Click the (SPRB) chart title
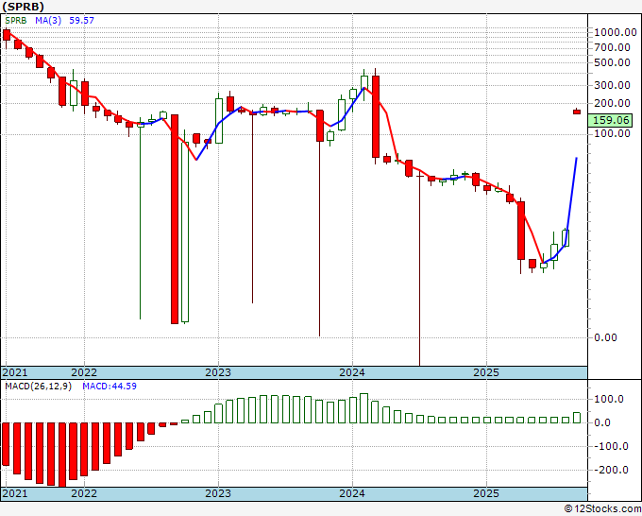The width and height of the screenshot is (642, 516). [24, 7]
